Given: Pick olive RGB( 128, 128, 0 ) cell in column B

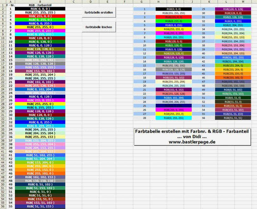Looking at the screenshot, I should point(40,49).
